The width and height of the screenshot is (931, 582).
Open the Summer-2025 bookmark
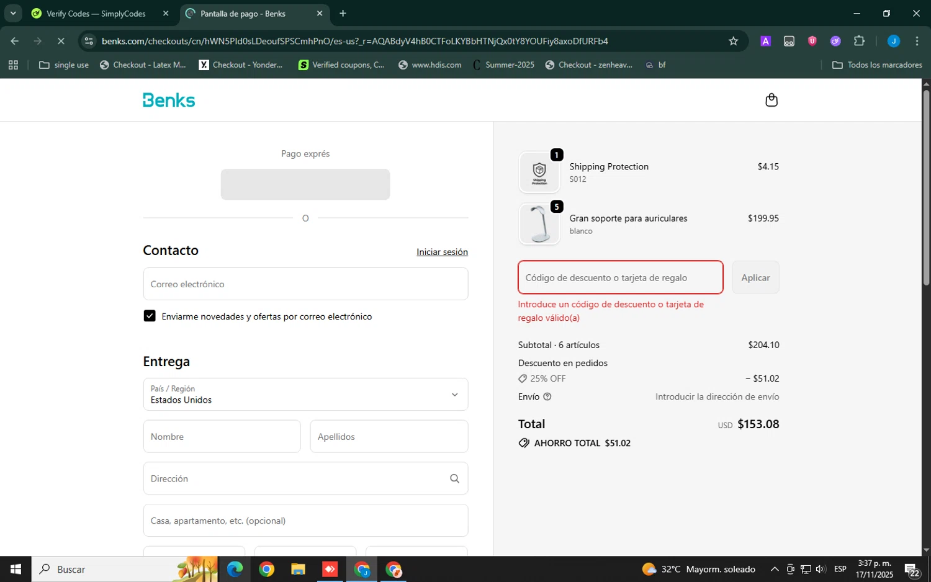point(503,65)
